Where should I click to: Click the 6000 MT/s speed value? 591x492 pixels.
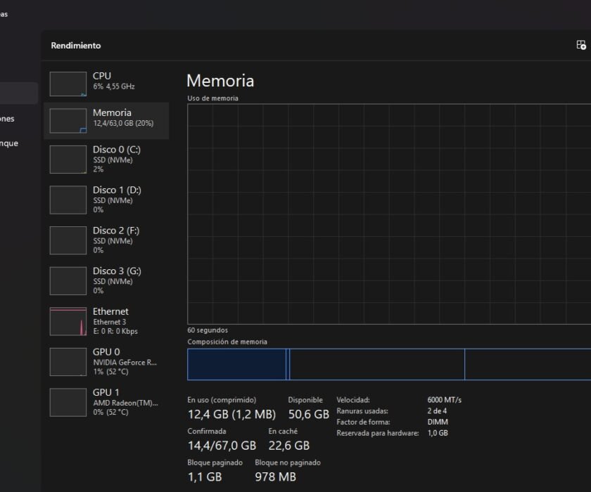pos(445,400)
